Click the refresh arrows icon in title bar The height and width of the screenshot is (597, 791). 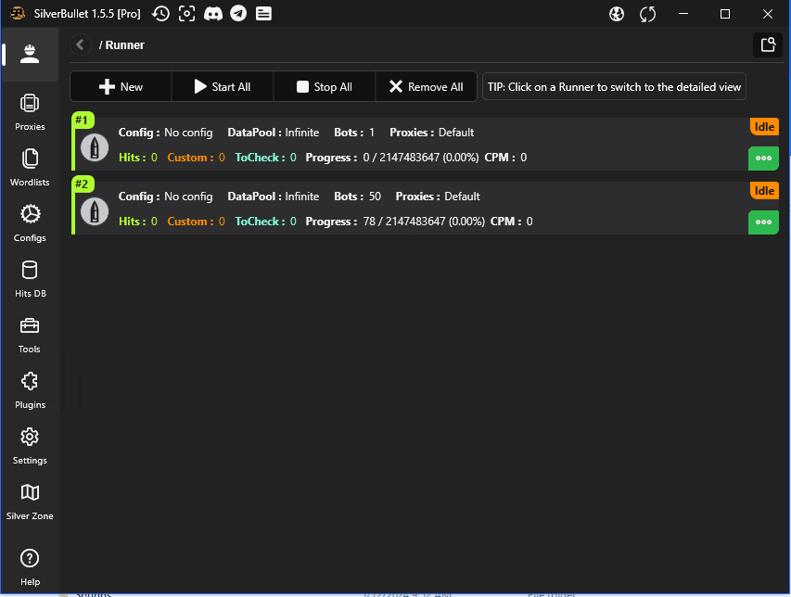pos(648,14)
